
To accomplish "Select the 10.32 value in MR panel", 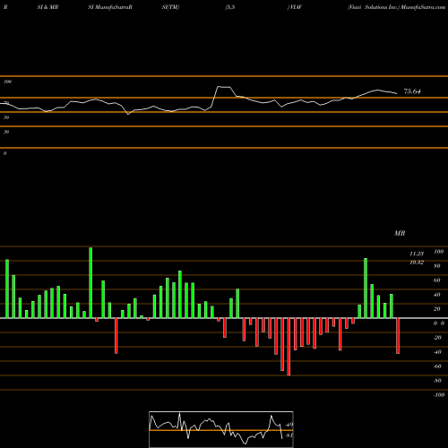I will [x=417, y=263].
